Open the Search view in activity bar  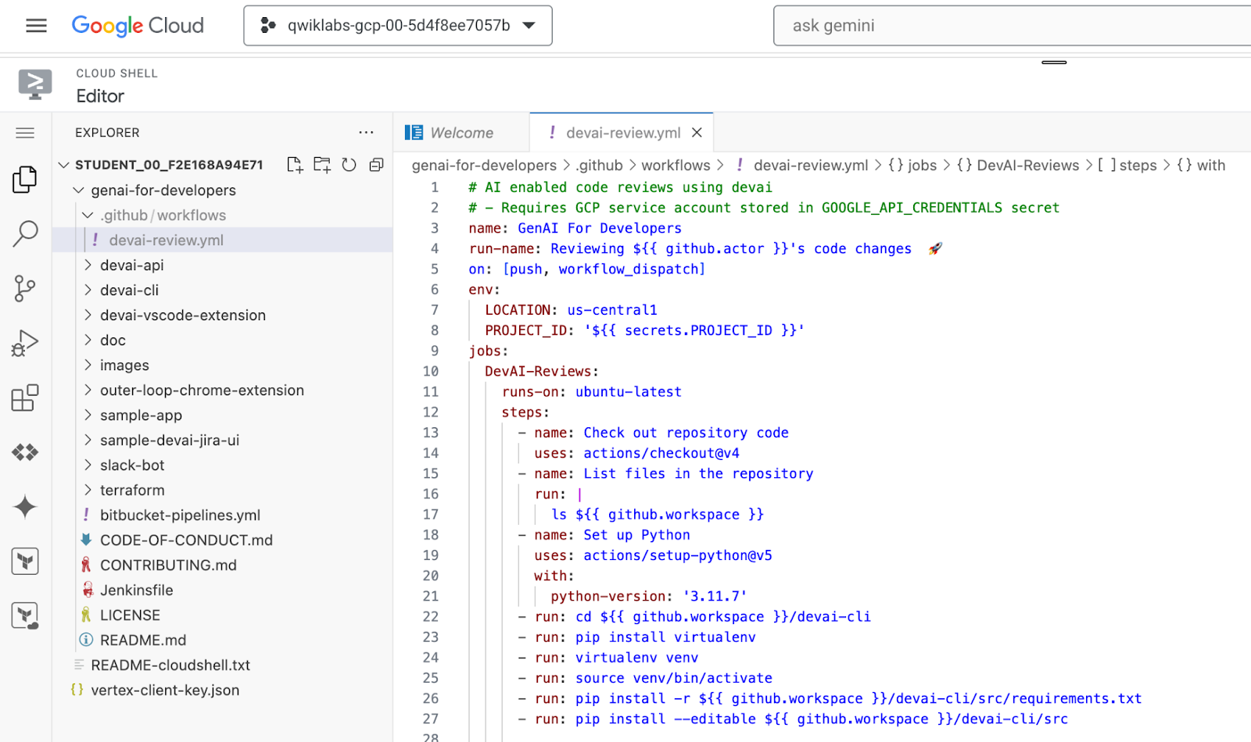[25, 234]
